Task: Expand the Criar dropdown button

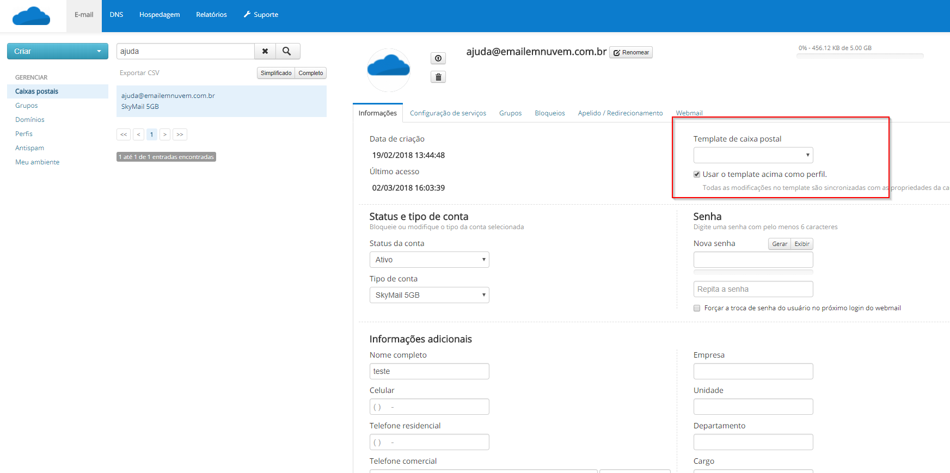Action: click(58, 51)
